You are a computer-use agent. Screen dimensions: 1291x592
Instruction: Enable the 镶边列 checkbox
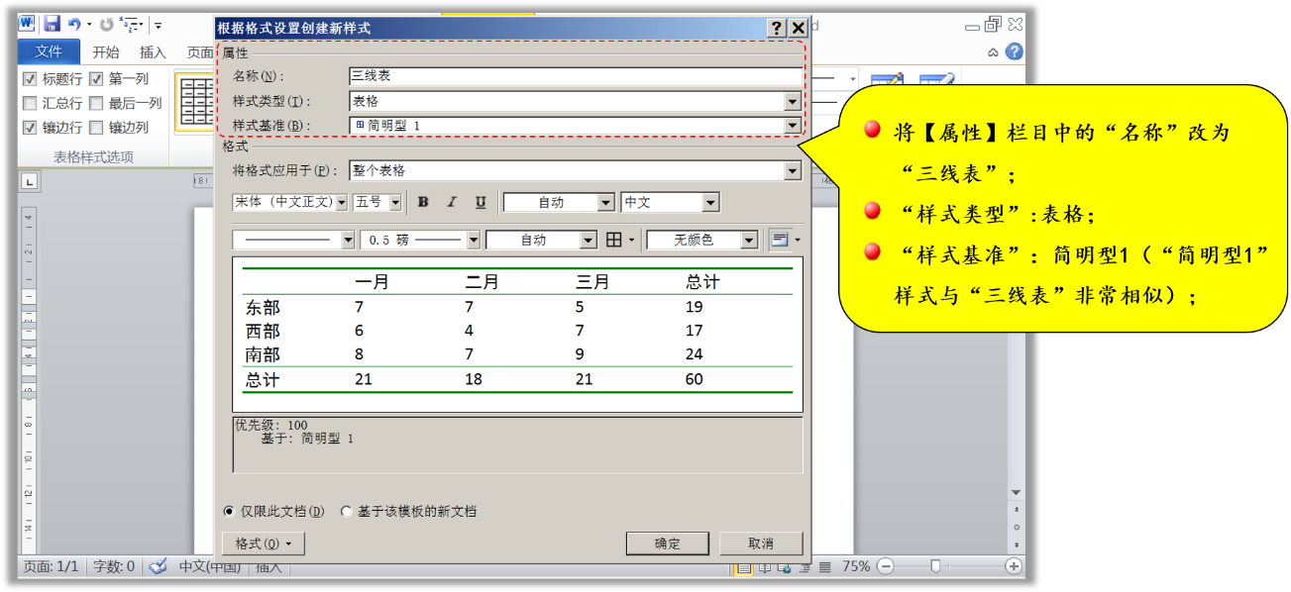[x=96, y=127]
